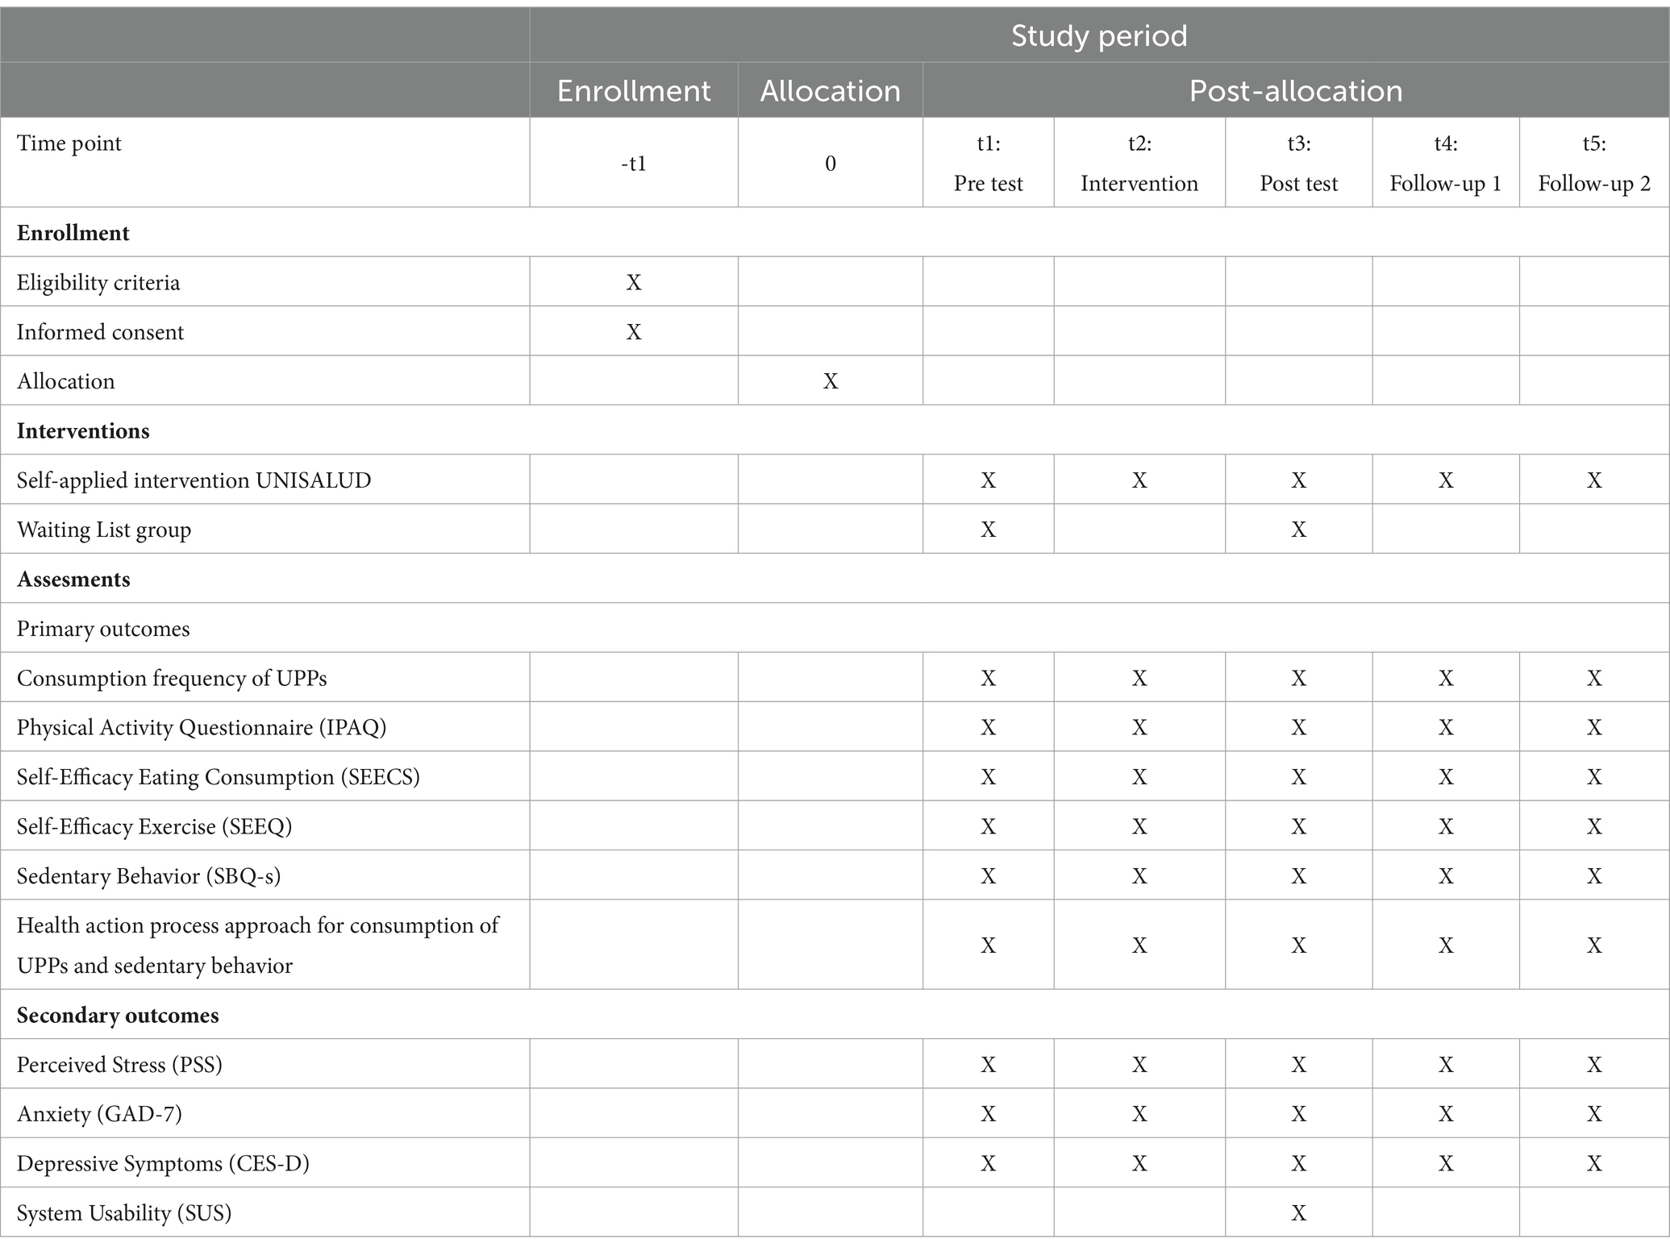
Task: Click GAD-7 row X under Post test
Action: (x=1299, y=1115)
